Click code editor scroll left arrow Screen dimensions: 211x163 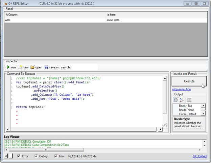[x=8, y=129]
